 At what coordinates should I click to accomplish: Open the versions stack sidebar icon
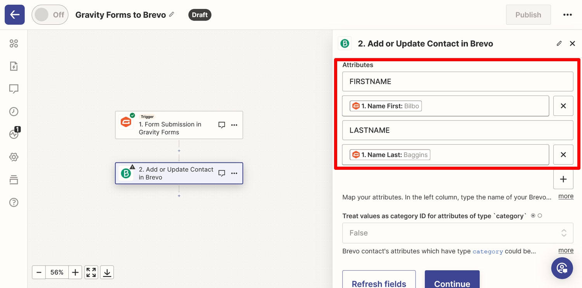click(14, 179)
